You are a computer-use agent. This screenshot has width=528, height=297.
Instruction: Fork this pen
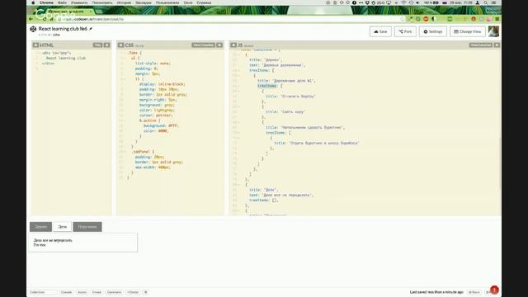(x=405, y=31)
